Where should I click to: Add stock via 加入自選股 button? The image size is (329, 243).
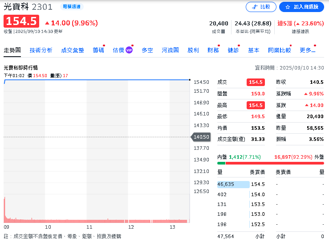(x=301, y=7)
